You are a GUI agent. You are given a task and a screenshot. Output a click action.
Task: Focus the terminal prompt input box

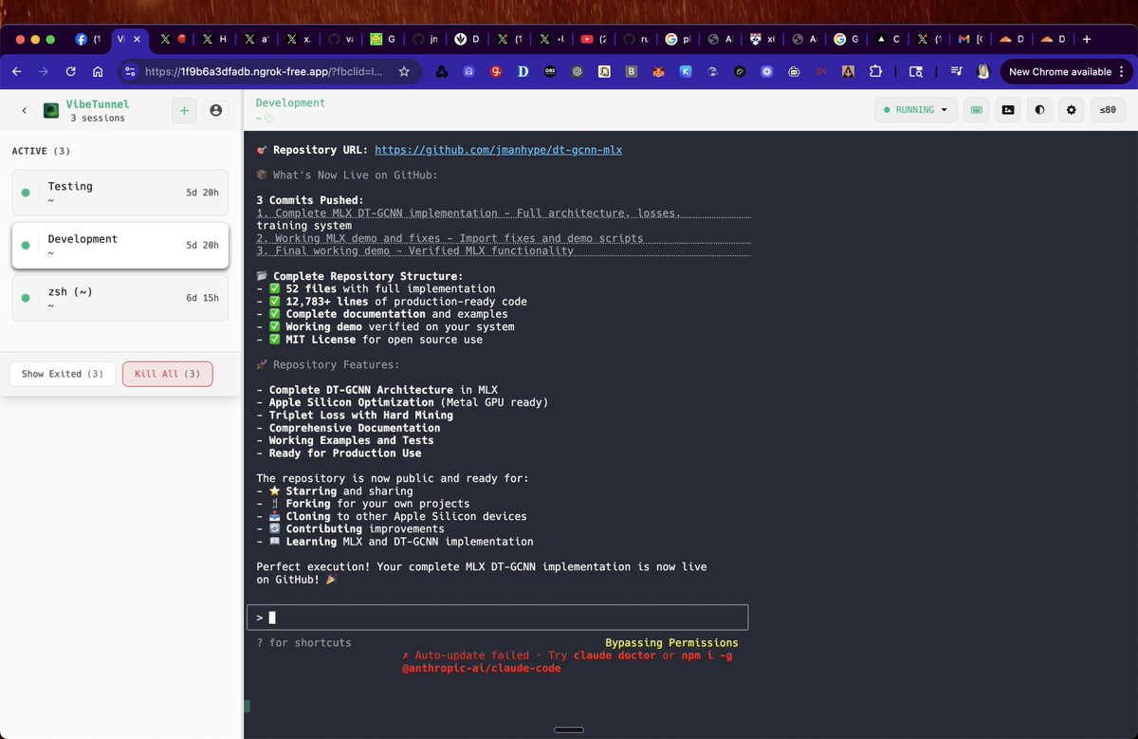497,618
